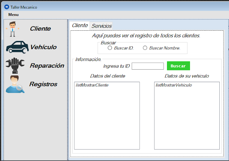The width and height of the screenshot is (229, 161).
Task: Select the Buscar ID radio button
Action: click(x=110, y=48)
